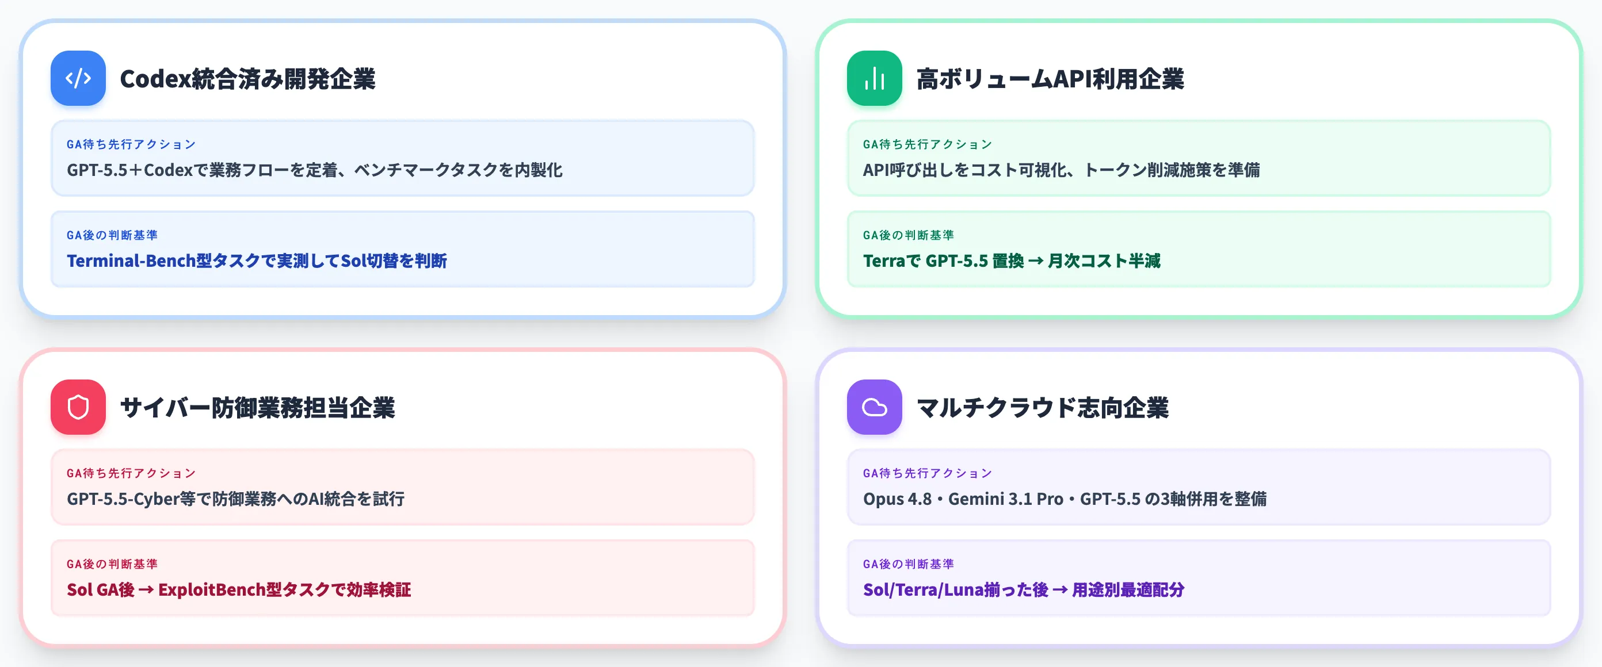Click GA後の判断基準 label in the multicloud card
This screenshot has height=667, width=1602.
point(908,564)
